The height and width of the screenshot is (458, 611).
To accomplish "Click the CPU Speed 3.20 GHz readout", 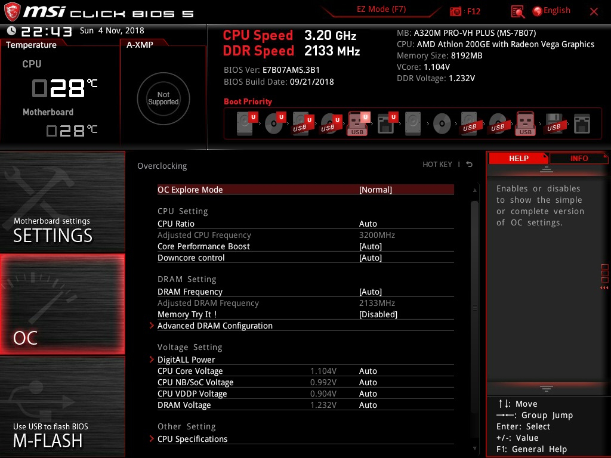I will pos(289,35).
